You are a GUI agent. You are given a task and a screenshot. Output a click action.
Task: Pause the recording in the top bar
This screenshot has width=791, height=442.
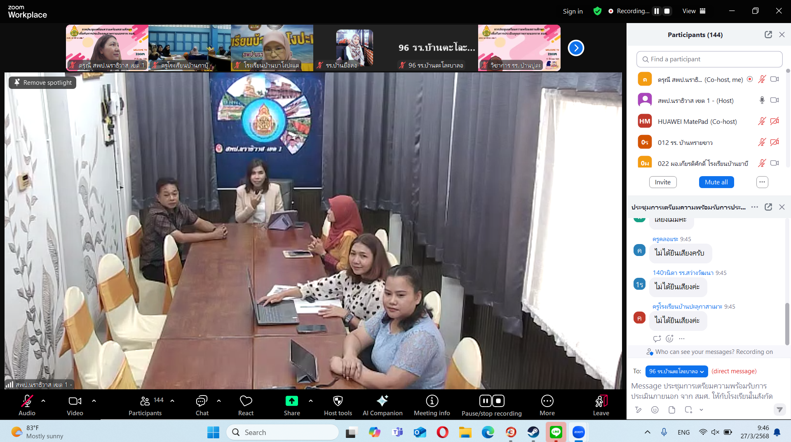pos(657,11)
